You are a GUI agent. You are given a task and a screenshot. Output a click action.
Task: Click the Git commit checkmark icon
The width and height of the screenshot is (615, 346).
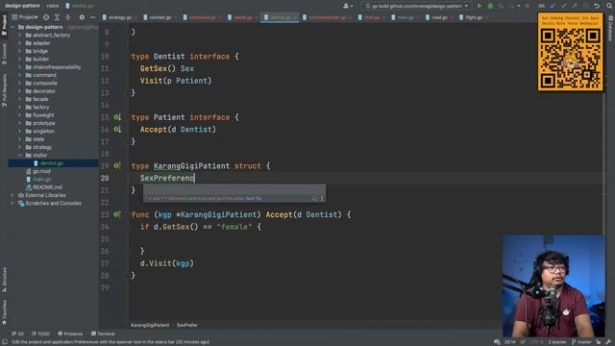(564, 6)
